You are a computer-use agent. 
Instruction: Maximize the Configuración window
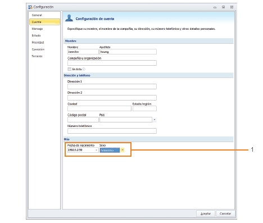pyautogui.click(x=223, y=7)
